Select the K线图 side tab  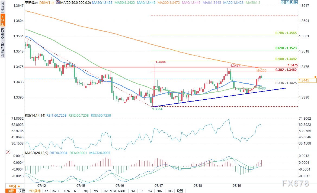2,20
